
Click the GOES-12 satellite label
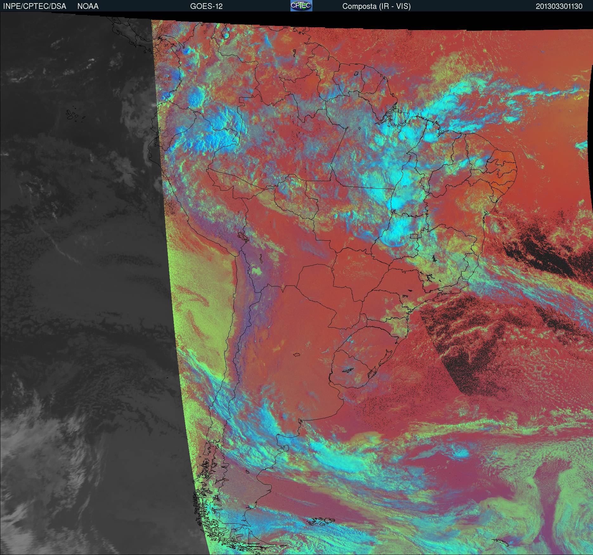pyautogui.click(x=206, y=6)
